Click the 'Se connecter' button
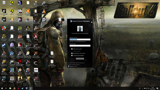Screen dimensions: 160x90 (80, 59)
